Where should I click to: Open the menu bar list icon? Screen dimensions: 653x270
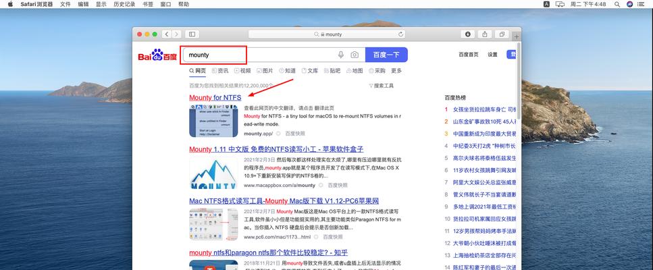point(642,4)
